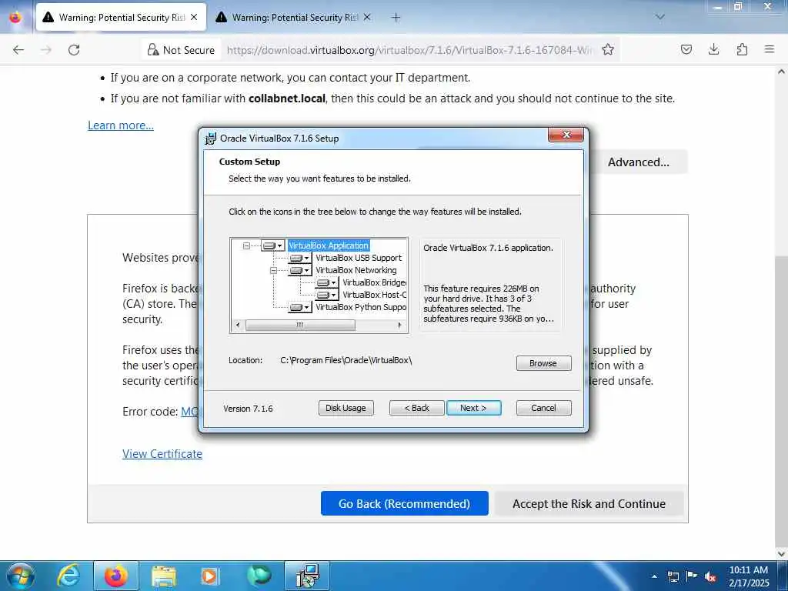Cancel the VirtualBox setup

click(x=543, y=408)
